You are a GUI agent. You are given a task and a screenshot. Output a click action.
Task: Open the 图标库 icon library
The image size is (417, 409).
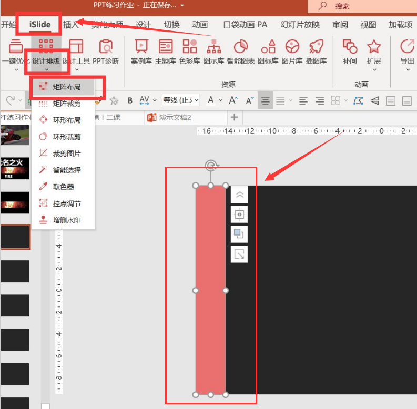click(268, 52)
